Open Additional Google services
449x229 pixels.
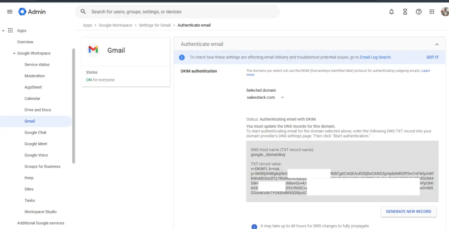click(x=40, y=223)
